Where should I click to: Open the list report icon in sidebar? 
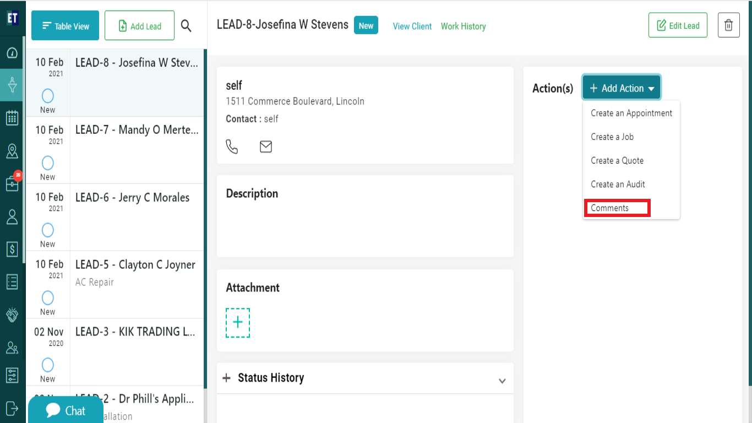(x=12, y=281)
